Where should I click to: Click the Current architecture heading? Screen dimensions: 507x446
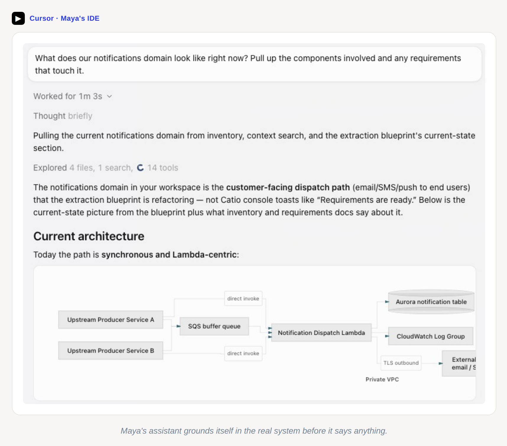(89, 236)
